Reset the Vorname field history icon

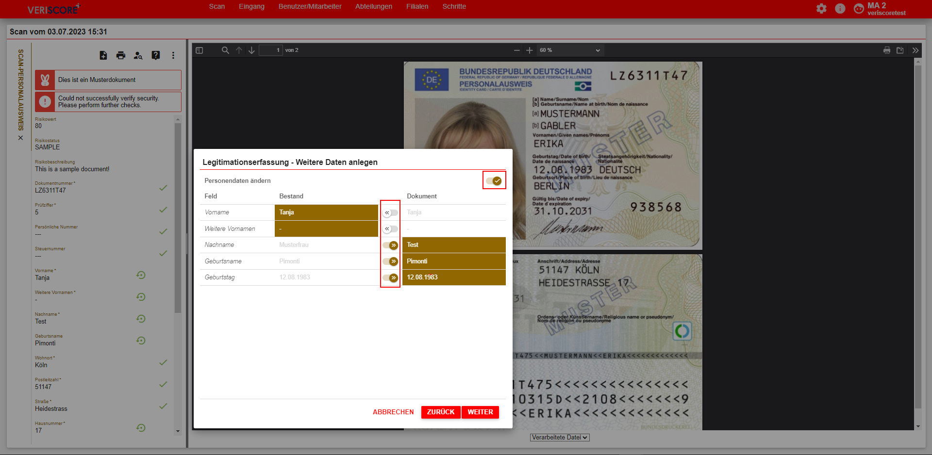(x=141, y=275)
